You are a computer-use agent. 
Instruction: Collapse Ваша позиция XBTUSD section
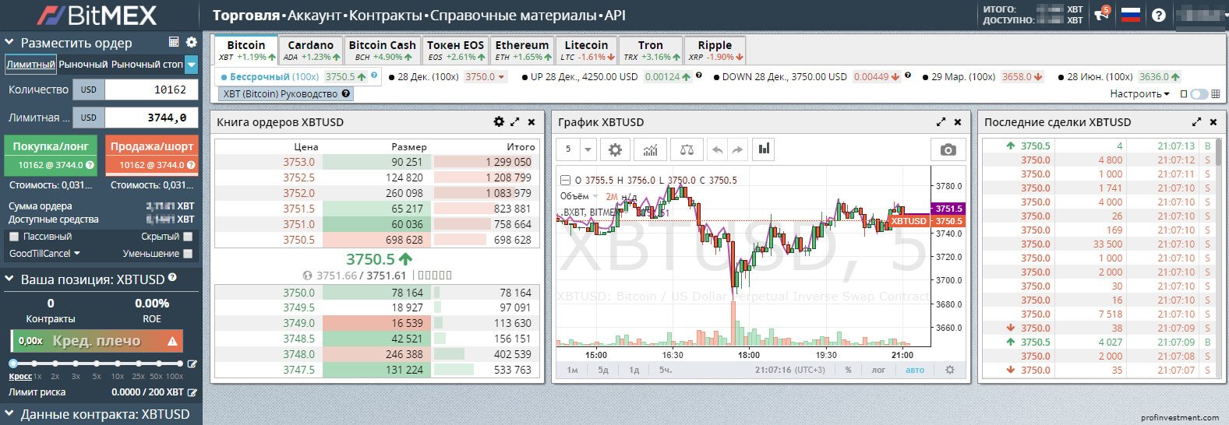click(x=9, y=279)
